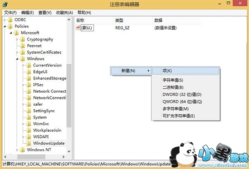Click the SystemCertificates folder icon
This screenshot has width=249, height=169.
[x=23, y=52]
